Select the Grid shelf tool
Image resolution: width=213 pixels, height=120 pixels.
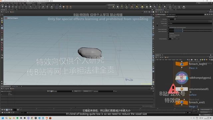(x=16, y=7)
